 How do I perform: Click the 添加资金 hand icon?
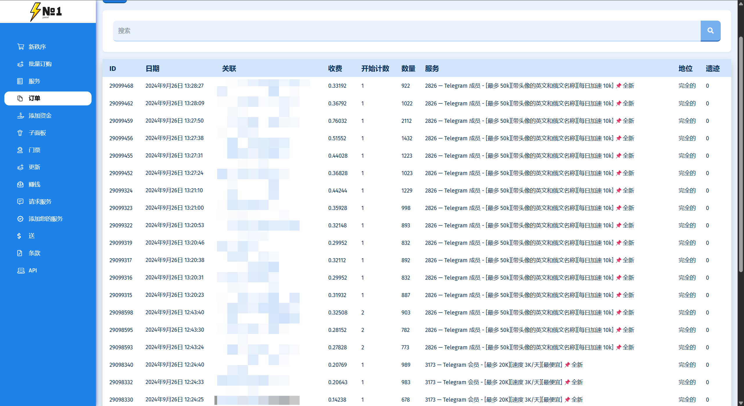click(20, 116)
